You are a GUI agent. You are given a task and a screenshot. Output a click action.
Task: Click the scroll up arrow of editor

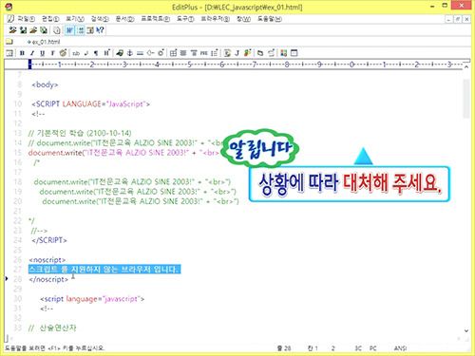466,66
